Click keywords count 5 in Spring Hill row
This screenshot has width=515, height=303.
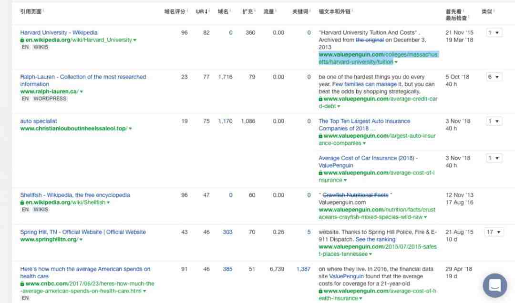pos(309,232)
